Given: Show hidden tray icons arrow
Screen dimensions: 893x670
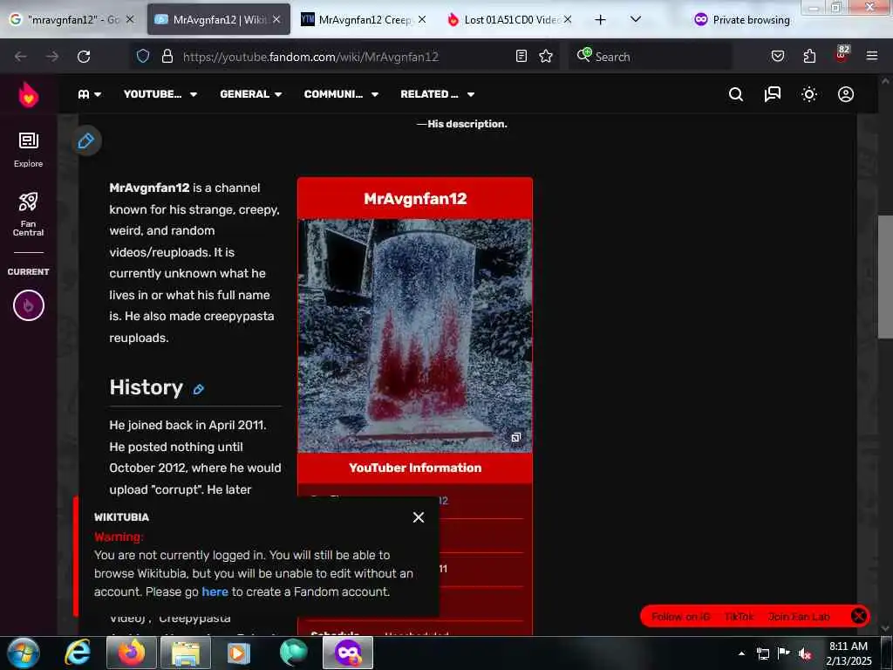Looking at the screenshot, I should pyautogui.click(x=741, y=653).
